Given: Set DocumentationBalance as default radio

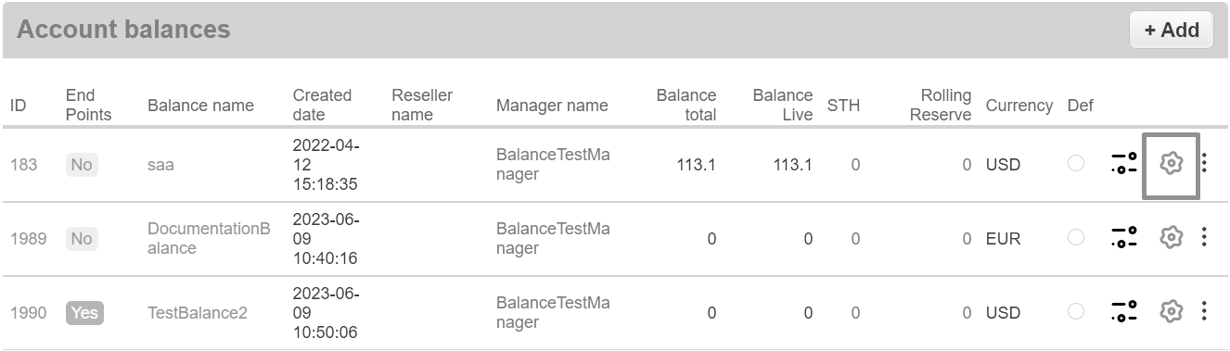Looking at the screenshot, I should point(1076,238).
